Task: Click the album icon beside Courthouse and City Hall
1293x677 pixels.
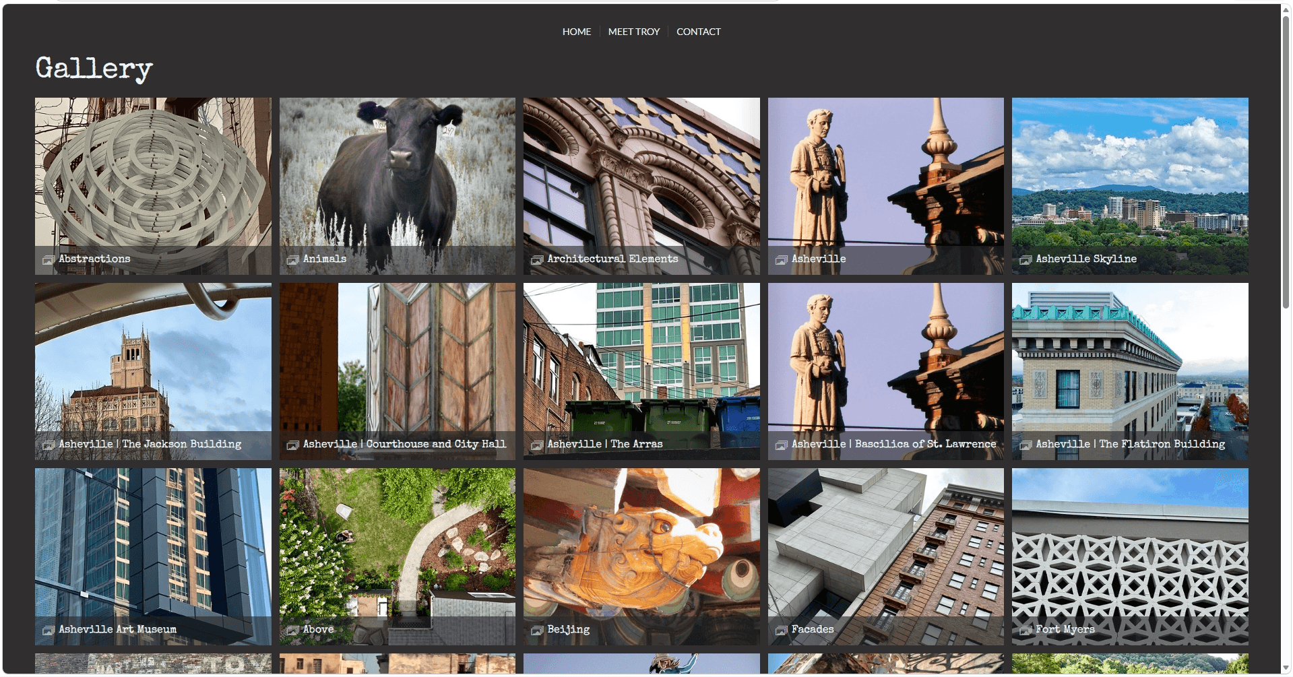Action: [292, 445]
